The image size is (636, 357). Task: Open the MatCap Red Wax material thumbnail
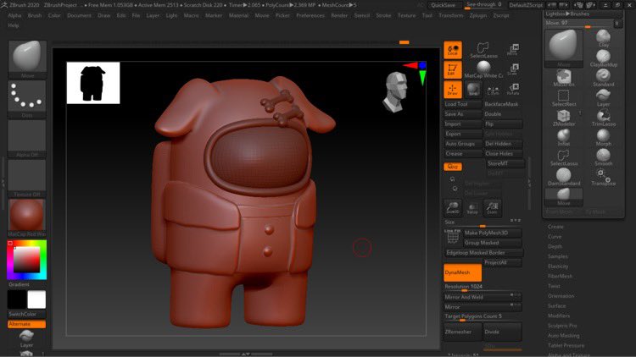[x=27, y=217]
